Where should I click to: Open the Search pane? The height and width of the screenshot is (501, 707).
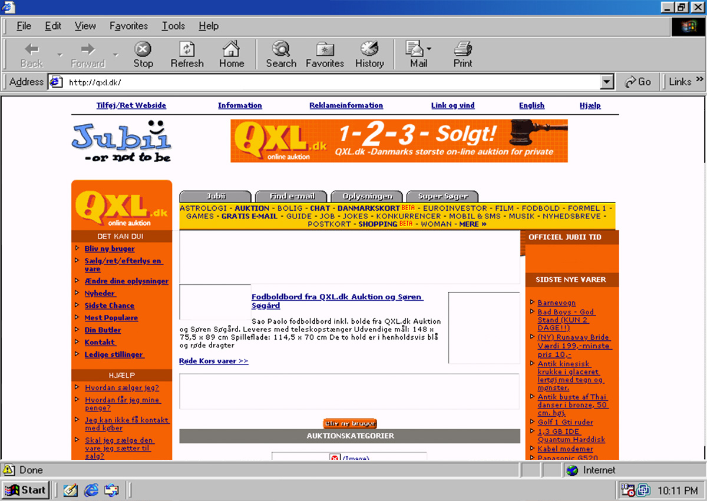pos(281,55)
